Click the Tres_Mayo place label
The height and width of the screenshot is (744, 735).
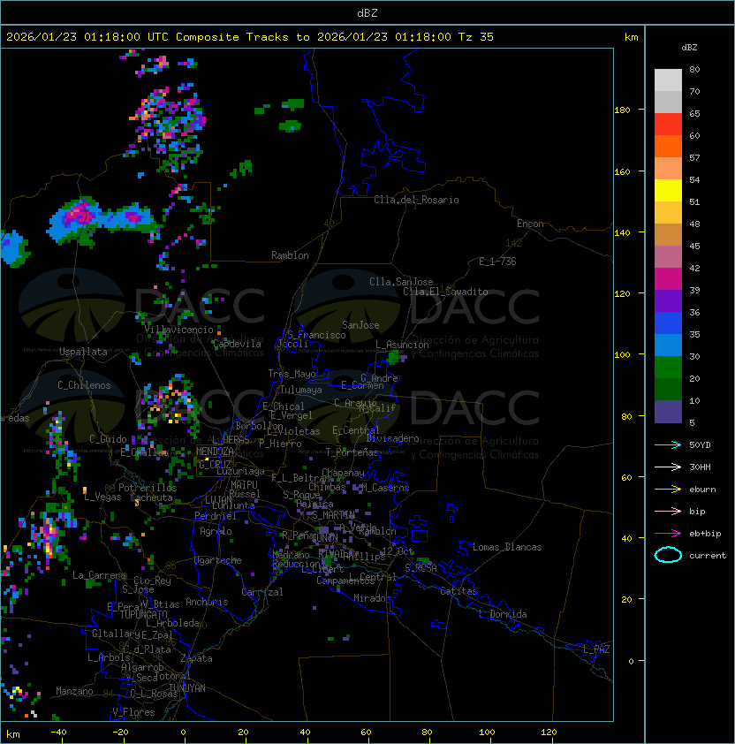point(292,374)
